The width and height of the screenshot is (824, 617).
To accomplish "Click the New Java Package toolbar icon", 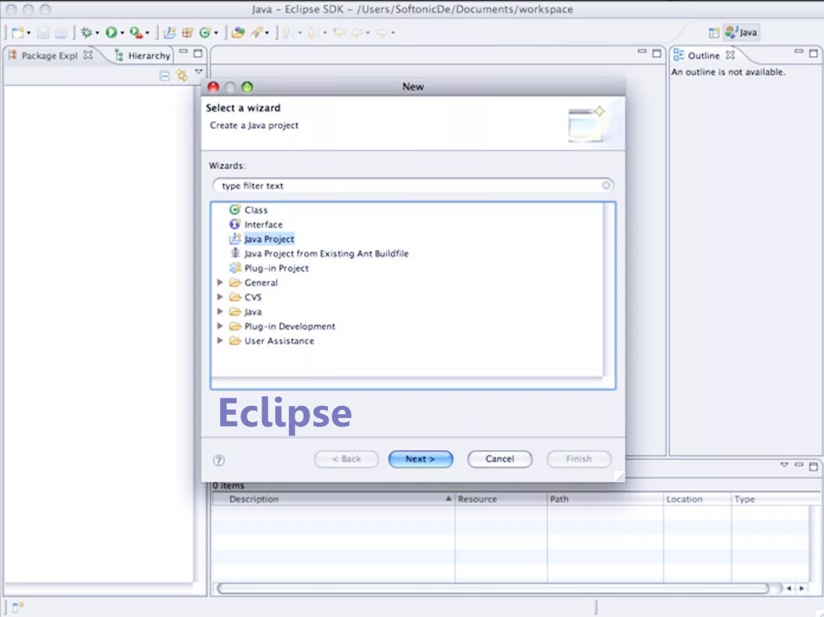I will coord(188,32).
